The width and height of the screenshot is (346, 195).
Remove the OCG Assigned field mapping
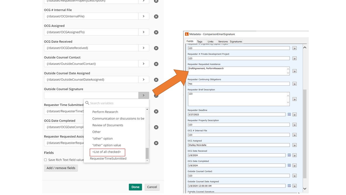156,32
